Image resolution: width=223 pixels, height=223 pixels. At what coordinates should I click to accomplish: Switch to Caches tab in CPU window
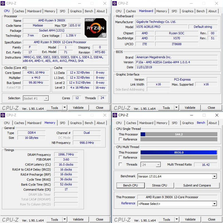point(19,11)
